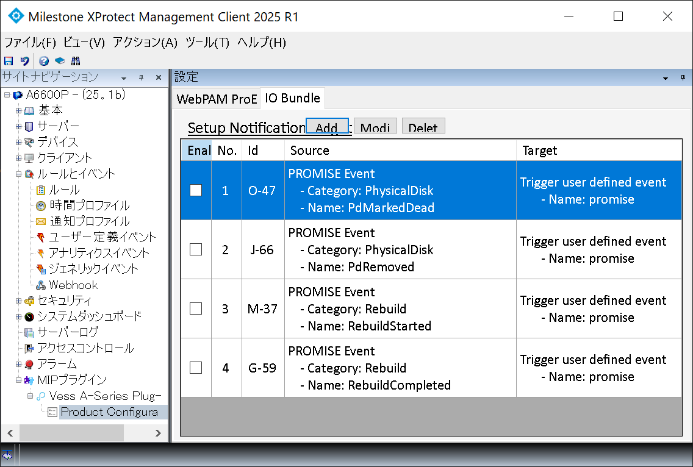Click the セキュリティ key icon
This screenshot has height=467, width=693.
[29, 301]
